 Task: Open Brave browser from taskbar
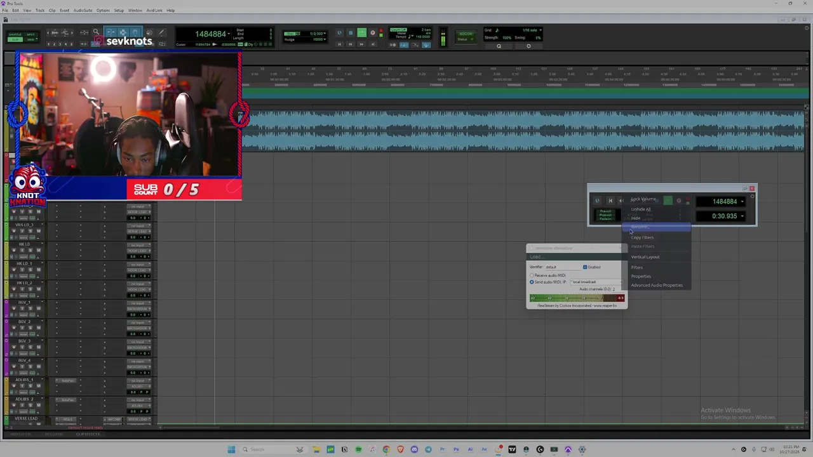click(x=400, y=449)
